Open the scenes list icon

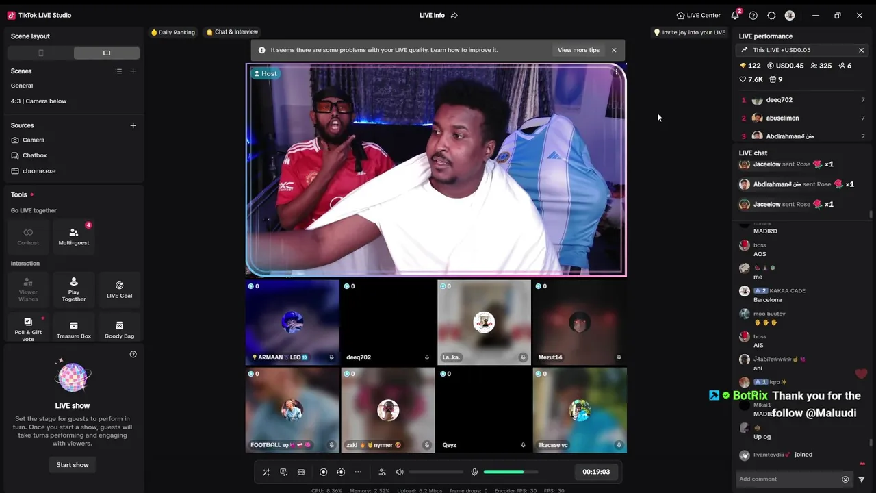point(118,71)
